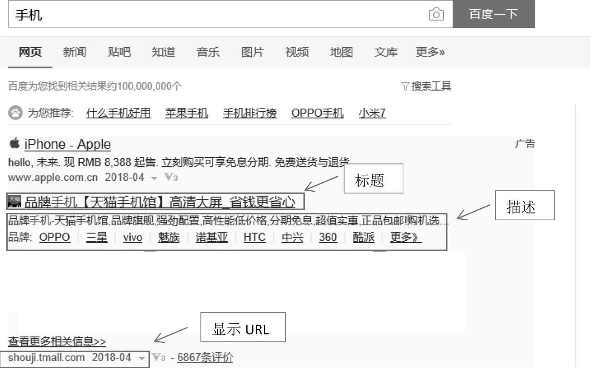Viewport: 592px width, 368px height.
Task: Open the 搜索工具 filter
Action: 426,86
